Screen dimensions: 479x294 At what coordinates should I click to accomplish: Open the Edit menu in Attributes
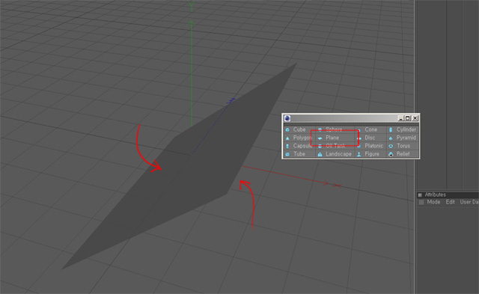click(451, 202)
